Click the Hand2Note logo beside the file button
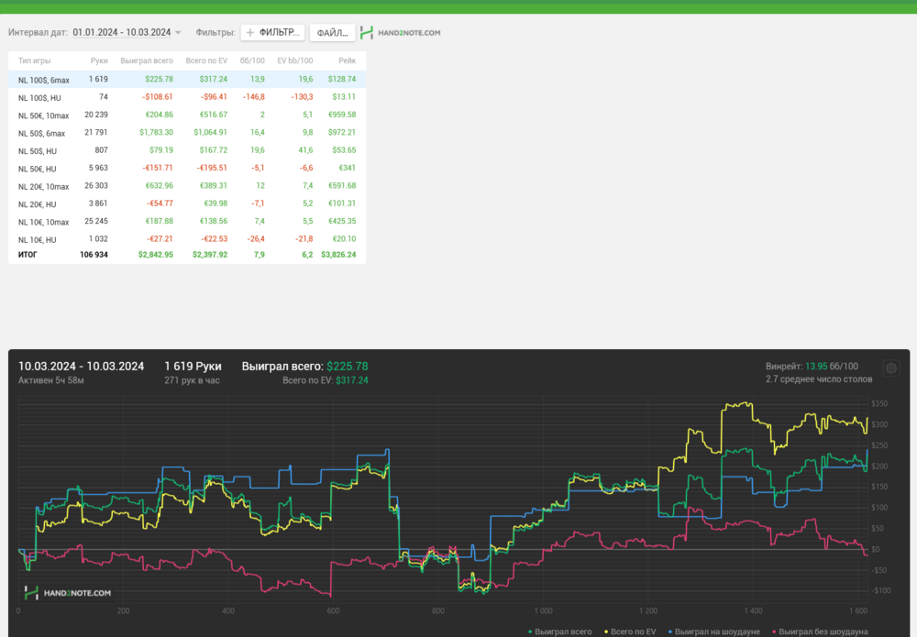This screenshot has height=637, width=917. 401,33
